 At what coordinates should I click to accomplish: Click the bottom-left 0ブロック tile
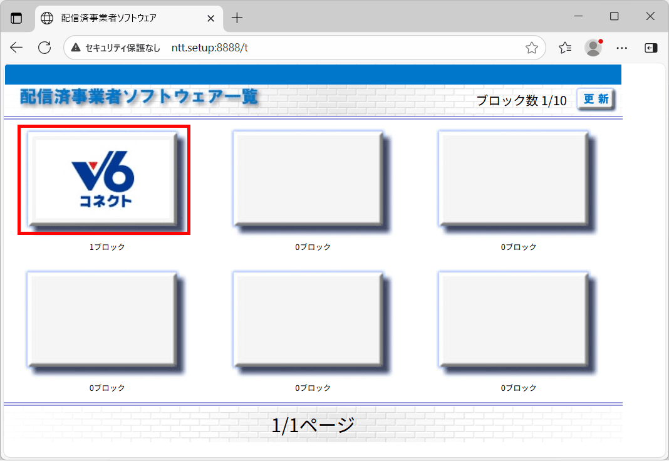coord(104,320)
